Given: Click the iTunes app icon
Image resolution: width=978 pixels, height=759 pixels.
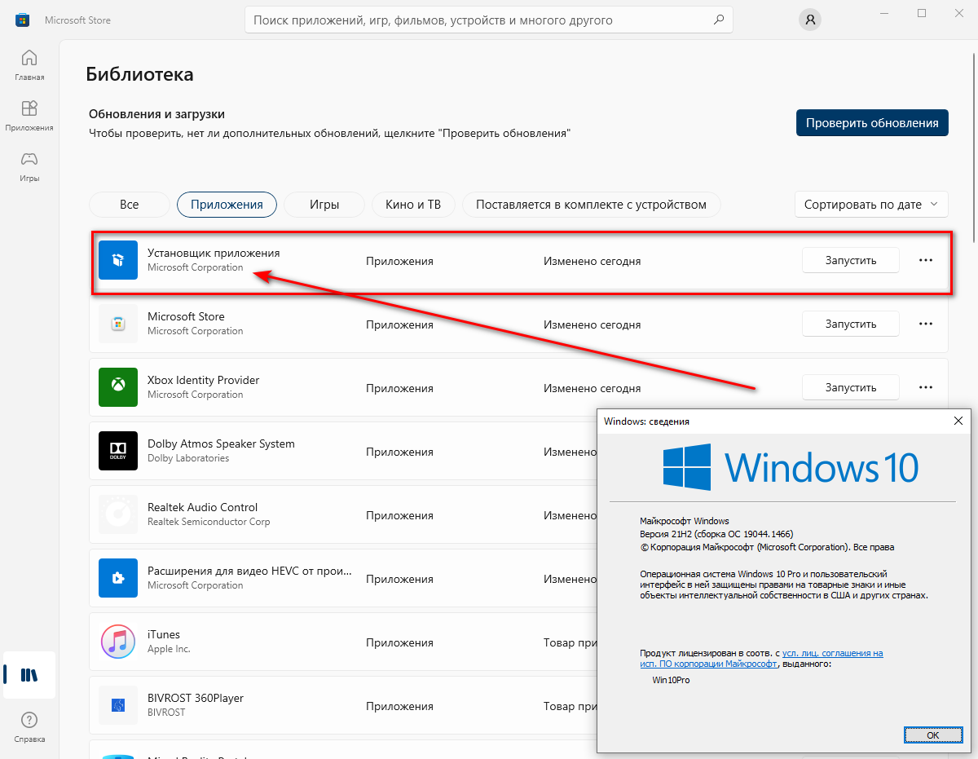Looking at the screenshot, I should pyautogui.click(x=118, y=642).
